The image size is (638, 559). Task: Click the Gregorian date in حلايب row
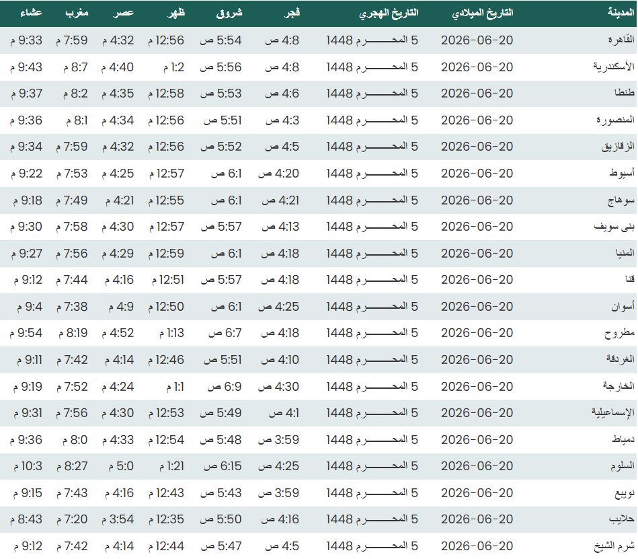point(477,519)
